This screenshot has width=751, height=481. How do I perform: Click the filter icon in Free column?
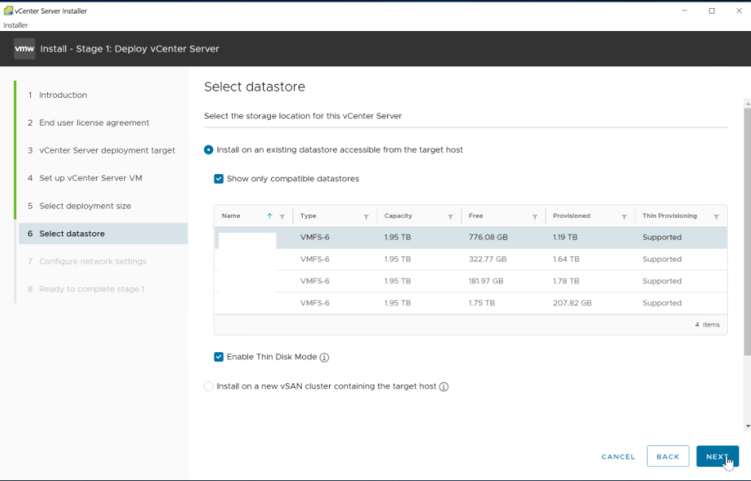click(x=534, y=216)
